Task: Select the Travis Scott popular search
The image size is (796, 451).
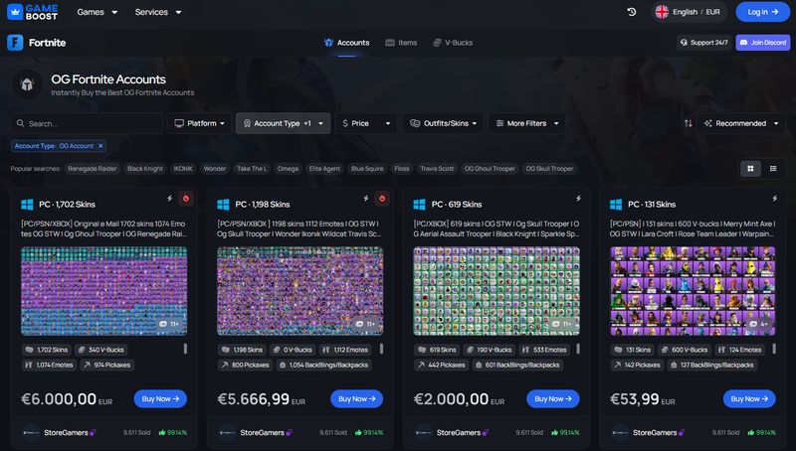Action: pos(437,168)
